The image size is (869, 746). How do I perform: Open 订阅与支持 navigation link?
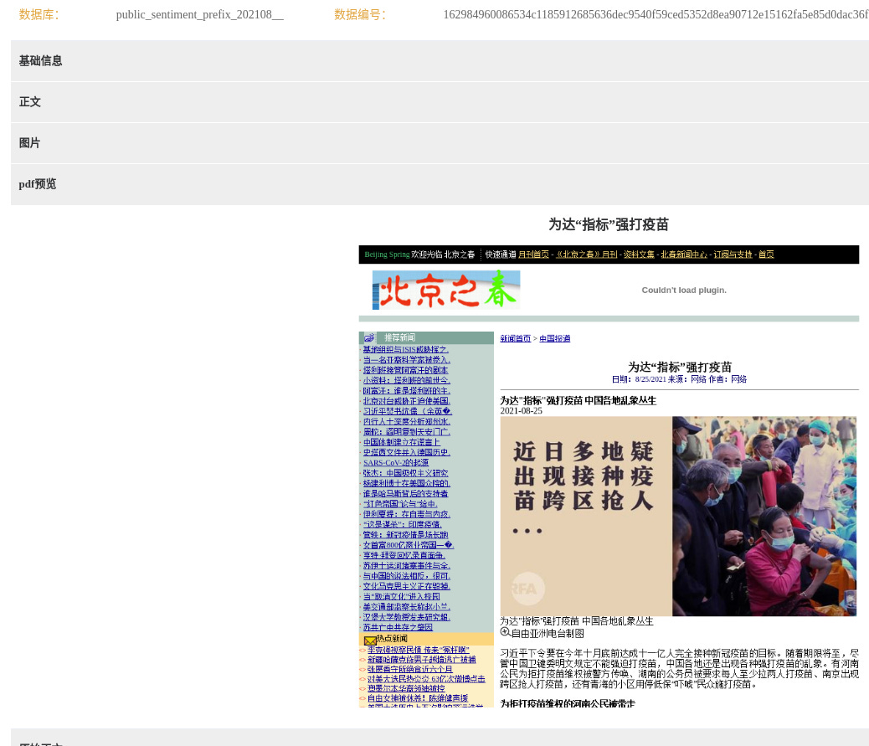pos(733,255)
